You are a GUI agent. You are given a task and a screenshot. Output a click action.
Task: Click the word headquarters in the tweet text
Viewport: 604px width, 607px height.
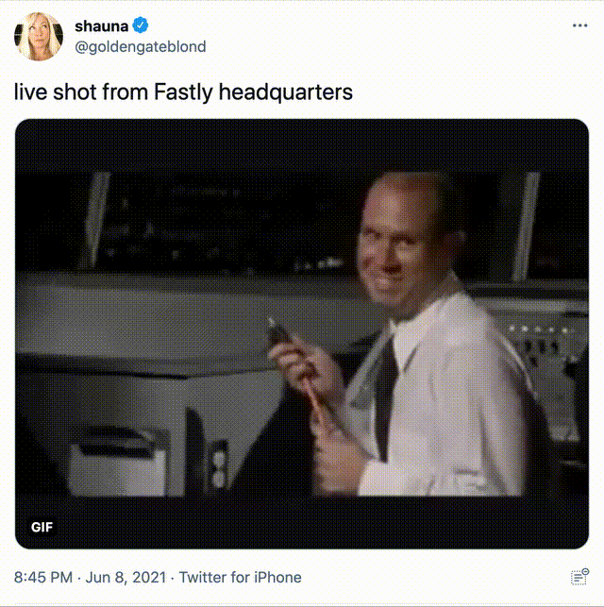coord(286,93)
